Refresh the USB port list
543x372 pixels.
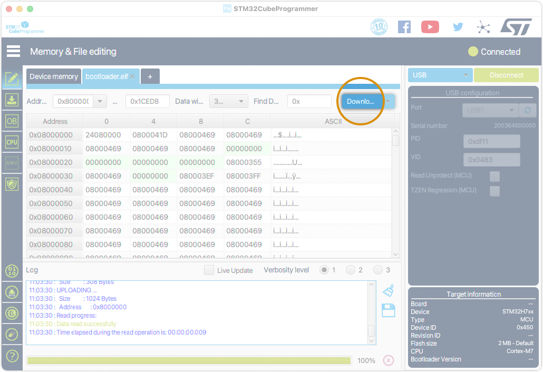527,110
